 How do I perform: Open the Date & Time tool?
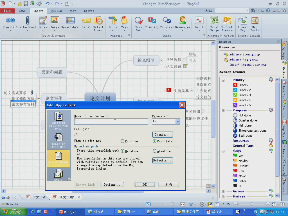click(x=98, y=20)
